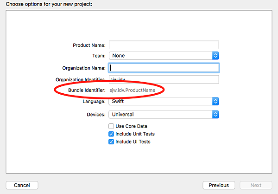The width and height of the screenshot is (278, 194).
Task: Focus the Organization Name text field
Action: [163, 68]
